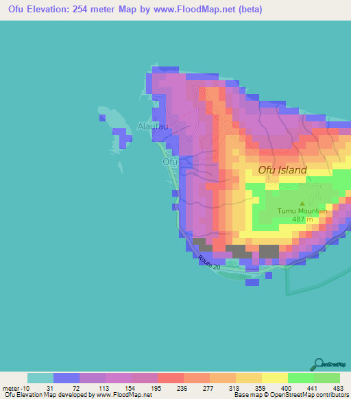Select the red 195 meter legend swatch
Screen dimensions: 351x399
171,378
